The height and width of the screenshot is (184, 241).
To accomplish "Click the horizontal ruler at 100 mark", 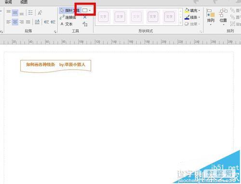I will point(81,42).
